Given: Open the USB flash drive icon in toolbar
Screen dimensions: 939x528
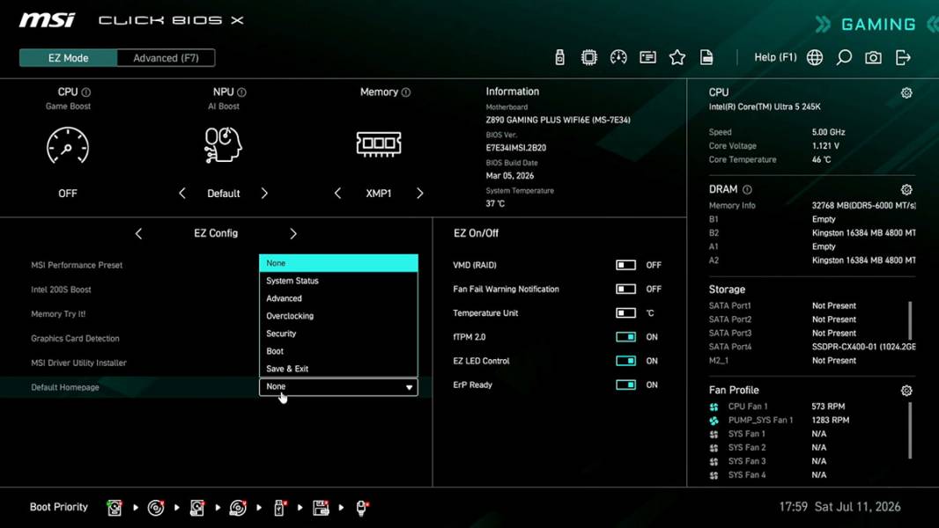Looking at the screenshot, I should [x=559, y=57].
